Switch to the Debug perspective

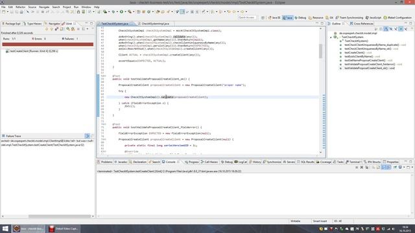click(x=300, y=17)
